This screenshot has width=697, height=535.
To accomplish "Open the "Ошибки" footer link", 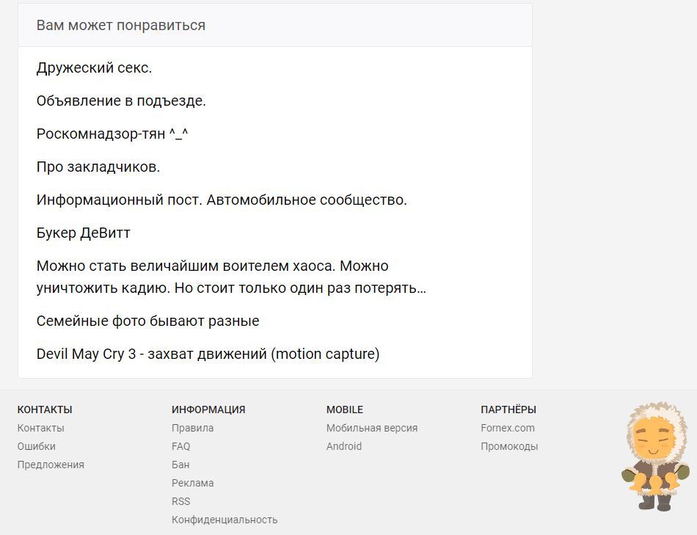I will click(x=37, y=446).
